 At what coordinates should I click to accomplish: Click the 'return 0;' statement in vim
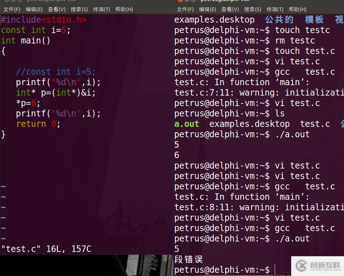tap(38, 124)
